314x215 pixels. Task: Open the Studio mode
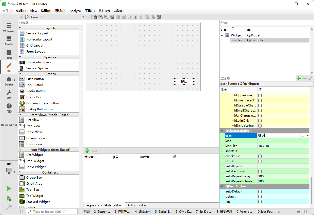point(9,41)
